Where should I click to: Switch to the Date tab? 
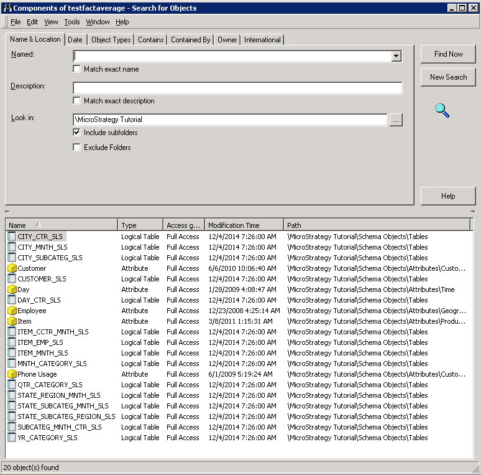pos(75,40)
